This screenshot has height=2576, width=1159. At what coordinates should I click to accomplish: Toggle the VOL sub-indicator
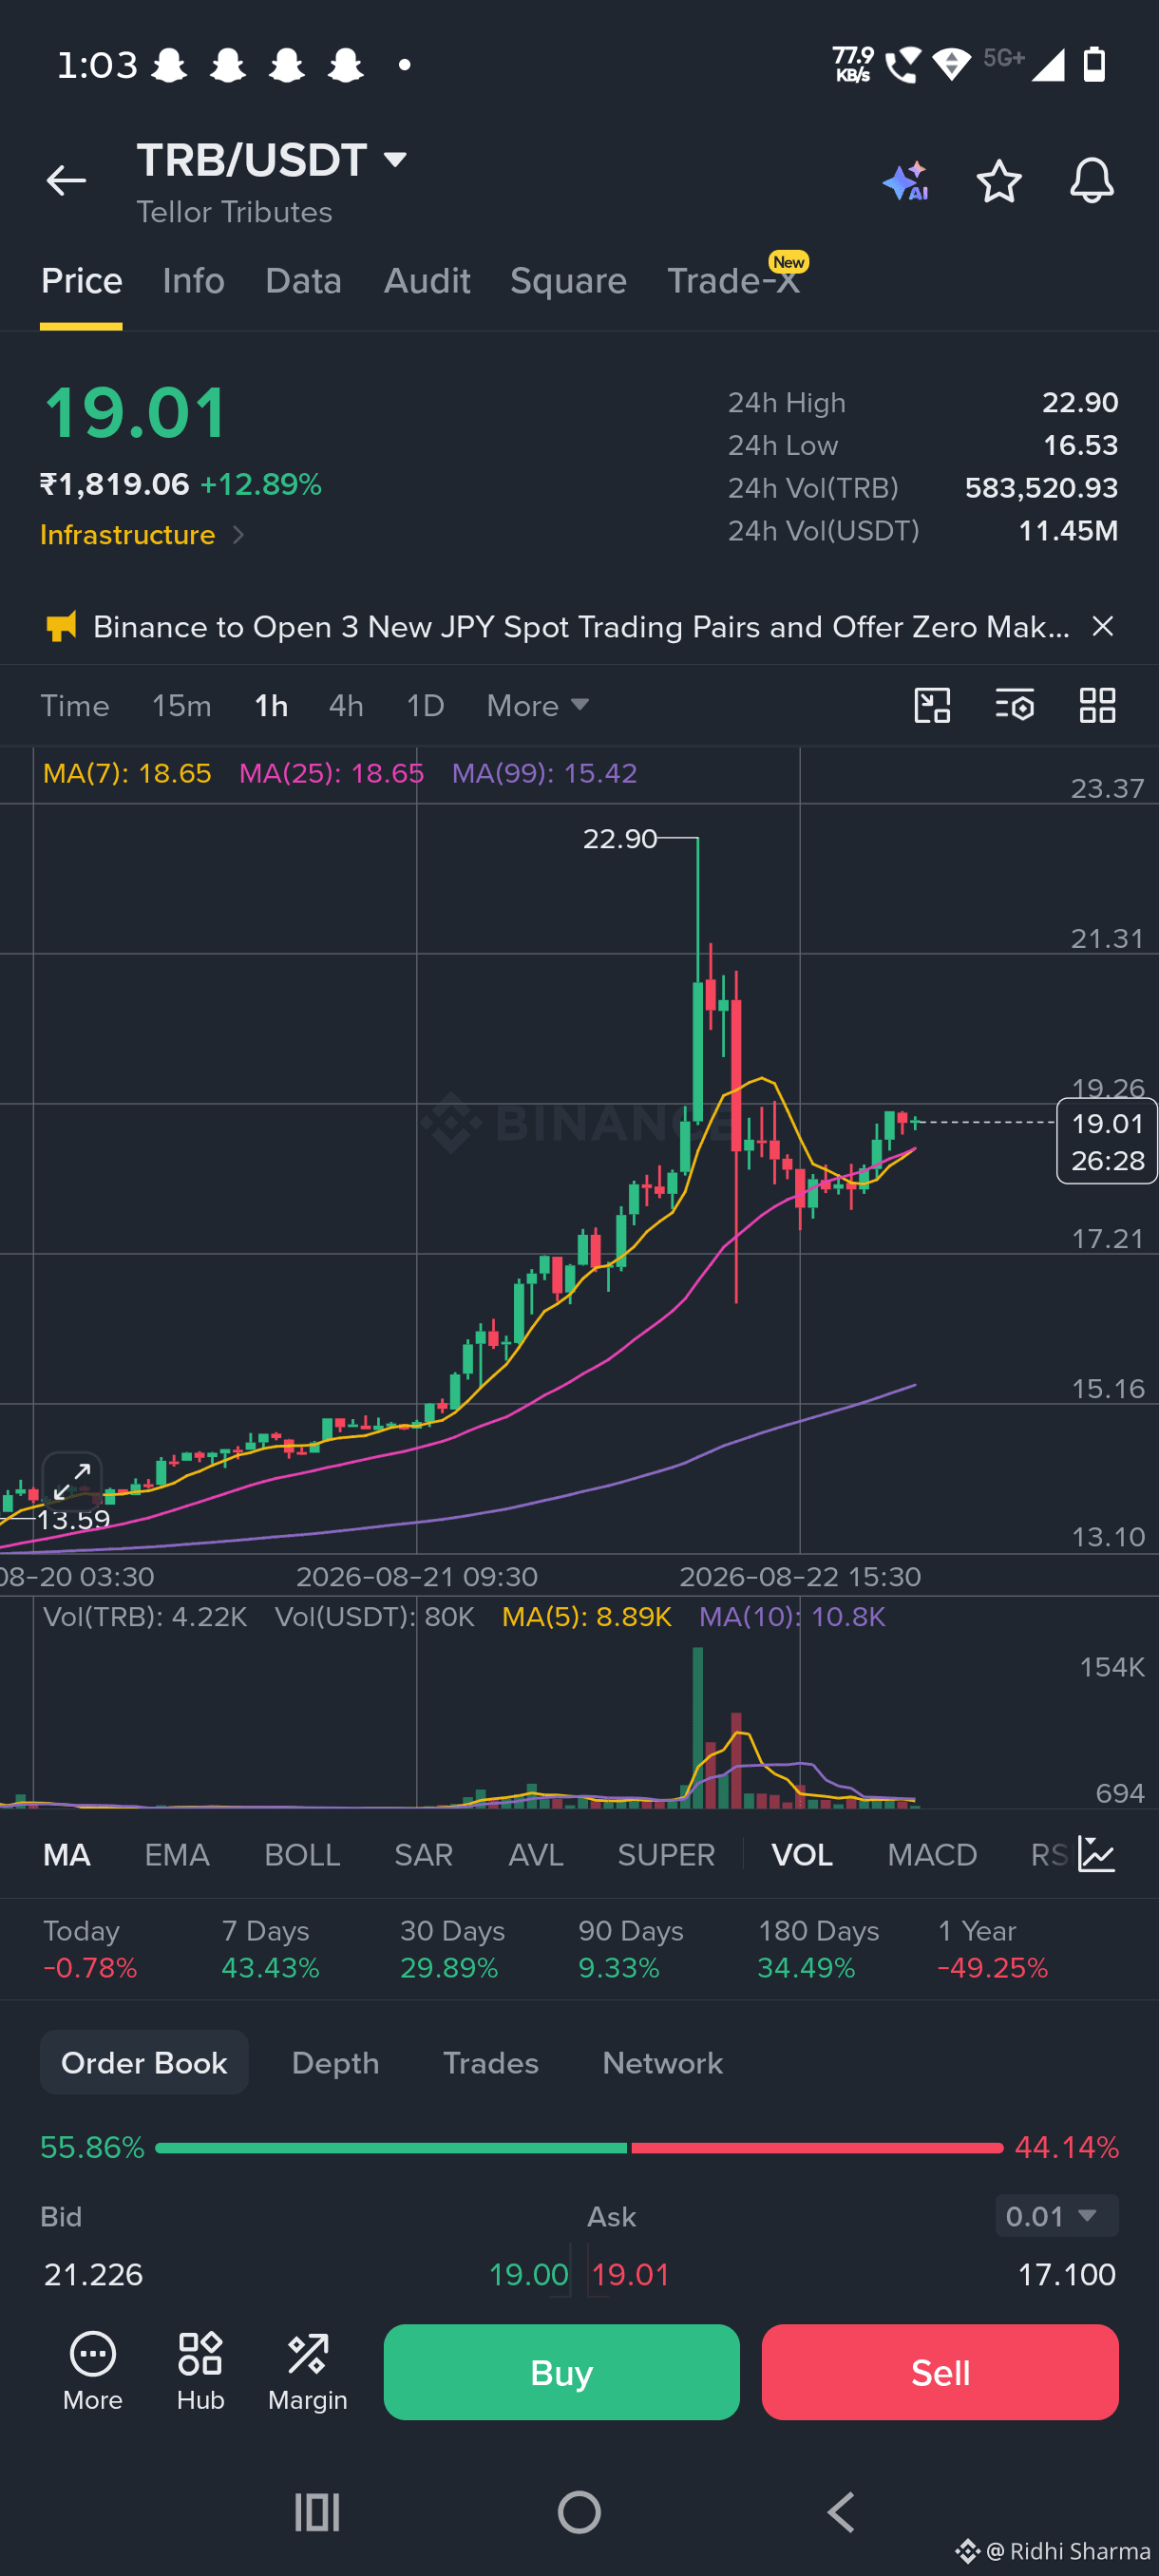click(802, 1855)
